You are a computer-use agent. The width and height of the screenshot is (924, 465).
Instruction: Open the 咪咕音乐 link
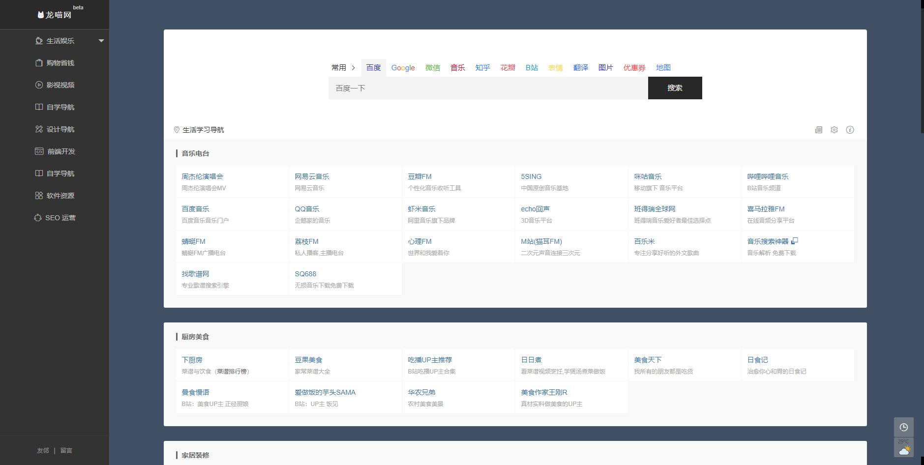pos(648,176)
